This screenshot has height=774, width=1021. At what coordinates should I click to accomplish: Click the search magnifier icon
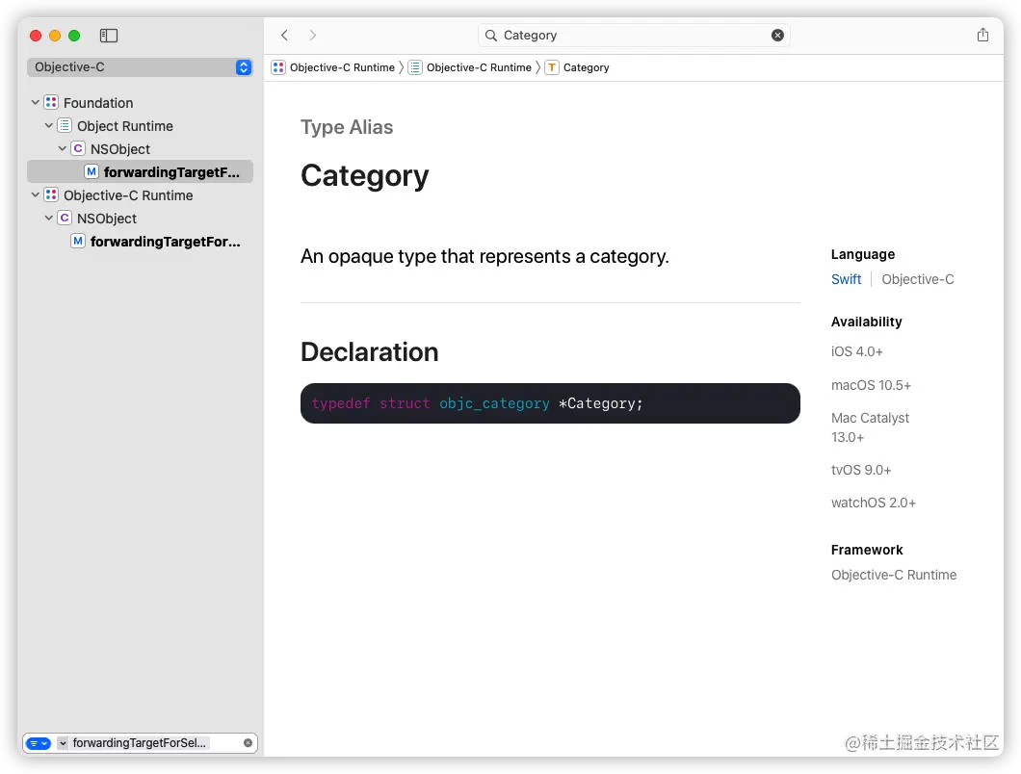click(491, 36)
